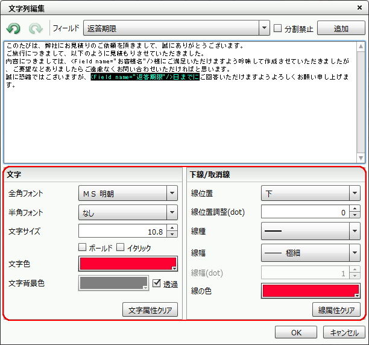Viewport: 369px width, 345px height.
Task: Open the red 文字色 color swatch
Action: pos(128,264)
